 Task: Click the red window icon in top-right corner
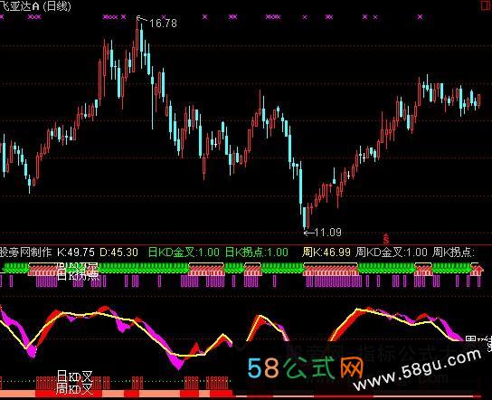point(487,5)
